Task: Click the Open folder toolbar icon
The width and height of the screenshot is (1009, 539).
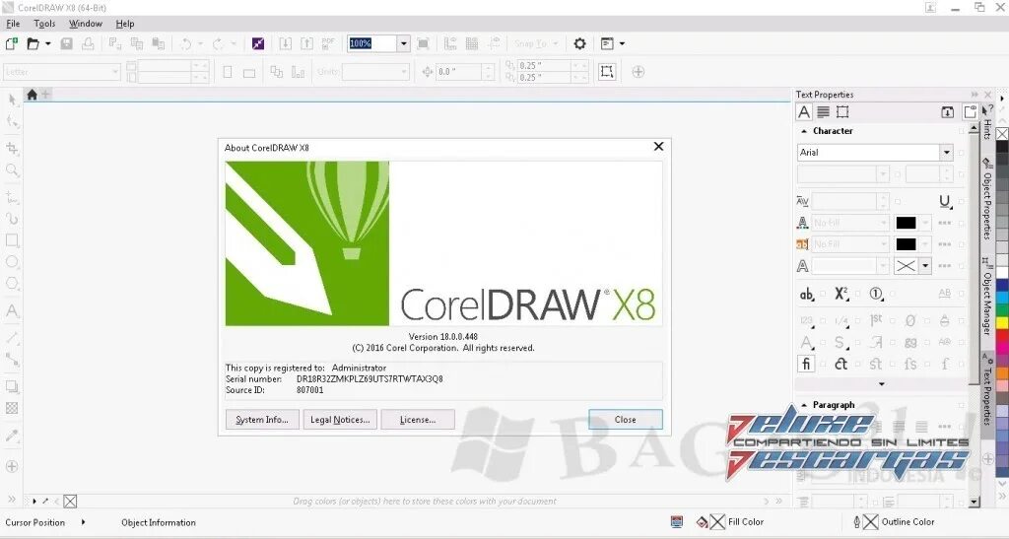Action: (x=34, y=43)
